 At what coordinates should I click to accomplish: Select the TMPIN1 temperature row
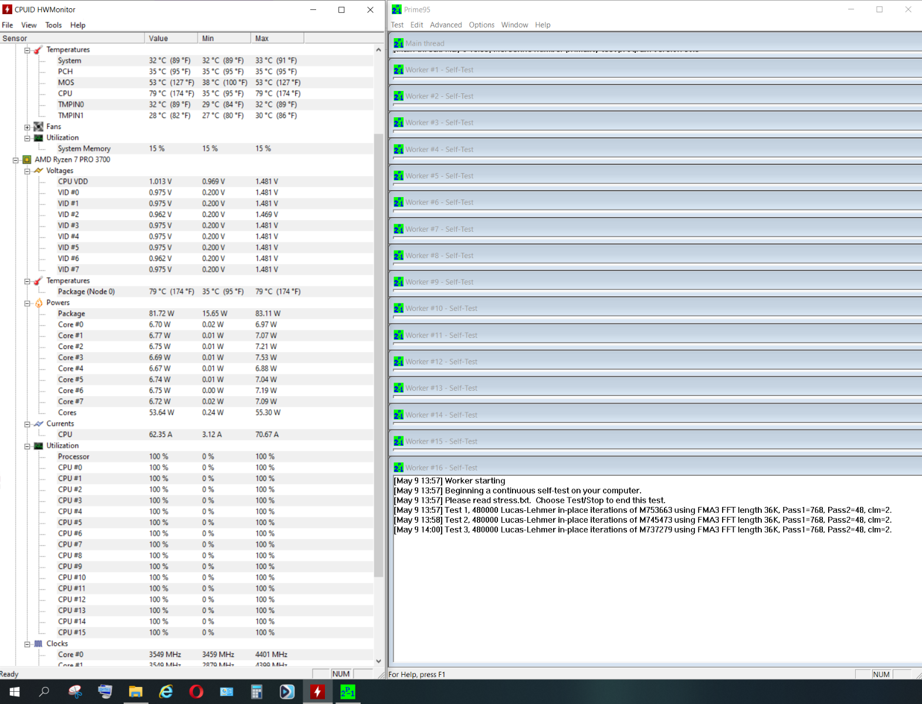[187, 116]
